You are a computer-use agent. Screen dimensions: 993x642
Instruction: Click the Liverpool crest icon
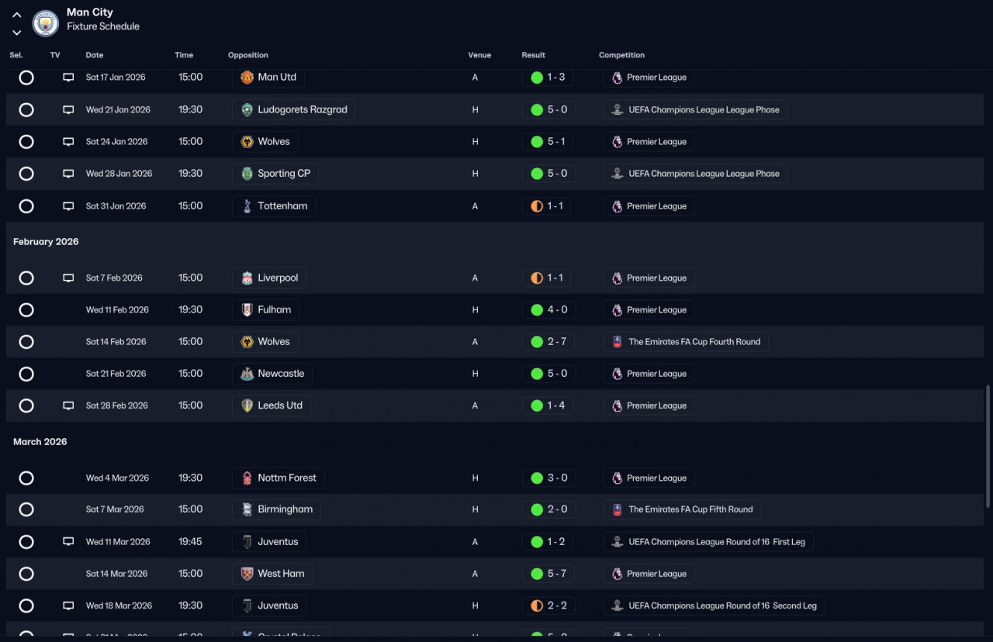click(x=247, y=278)
